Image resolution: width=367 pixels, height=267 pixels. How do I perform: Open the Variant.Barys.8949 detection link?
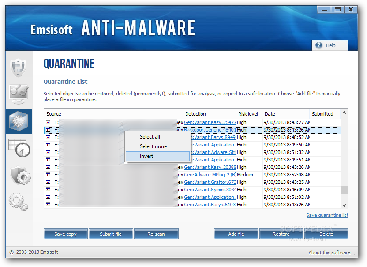point(213,137)
